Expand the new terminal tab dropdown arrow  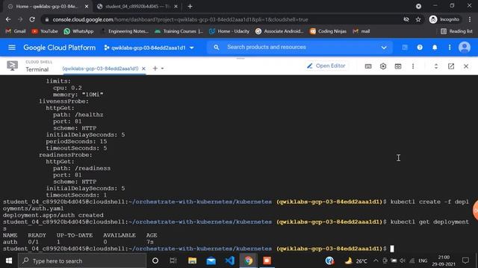pyautogui.click(x=162, y=68)
